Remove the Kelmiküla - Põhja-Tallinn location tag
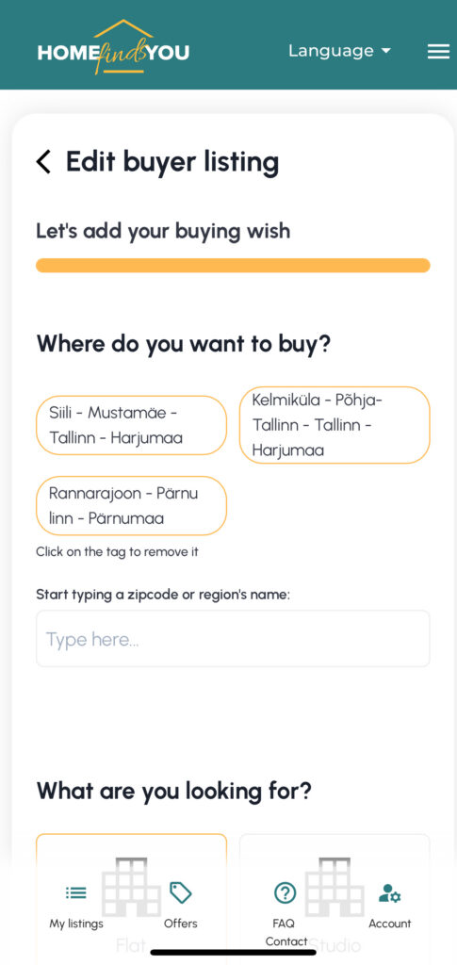The height and width of the screenshot is (965, 457). [335, 425]
